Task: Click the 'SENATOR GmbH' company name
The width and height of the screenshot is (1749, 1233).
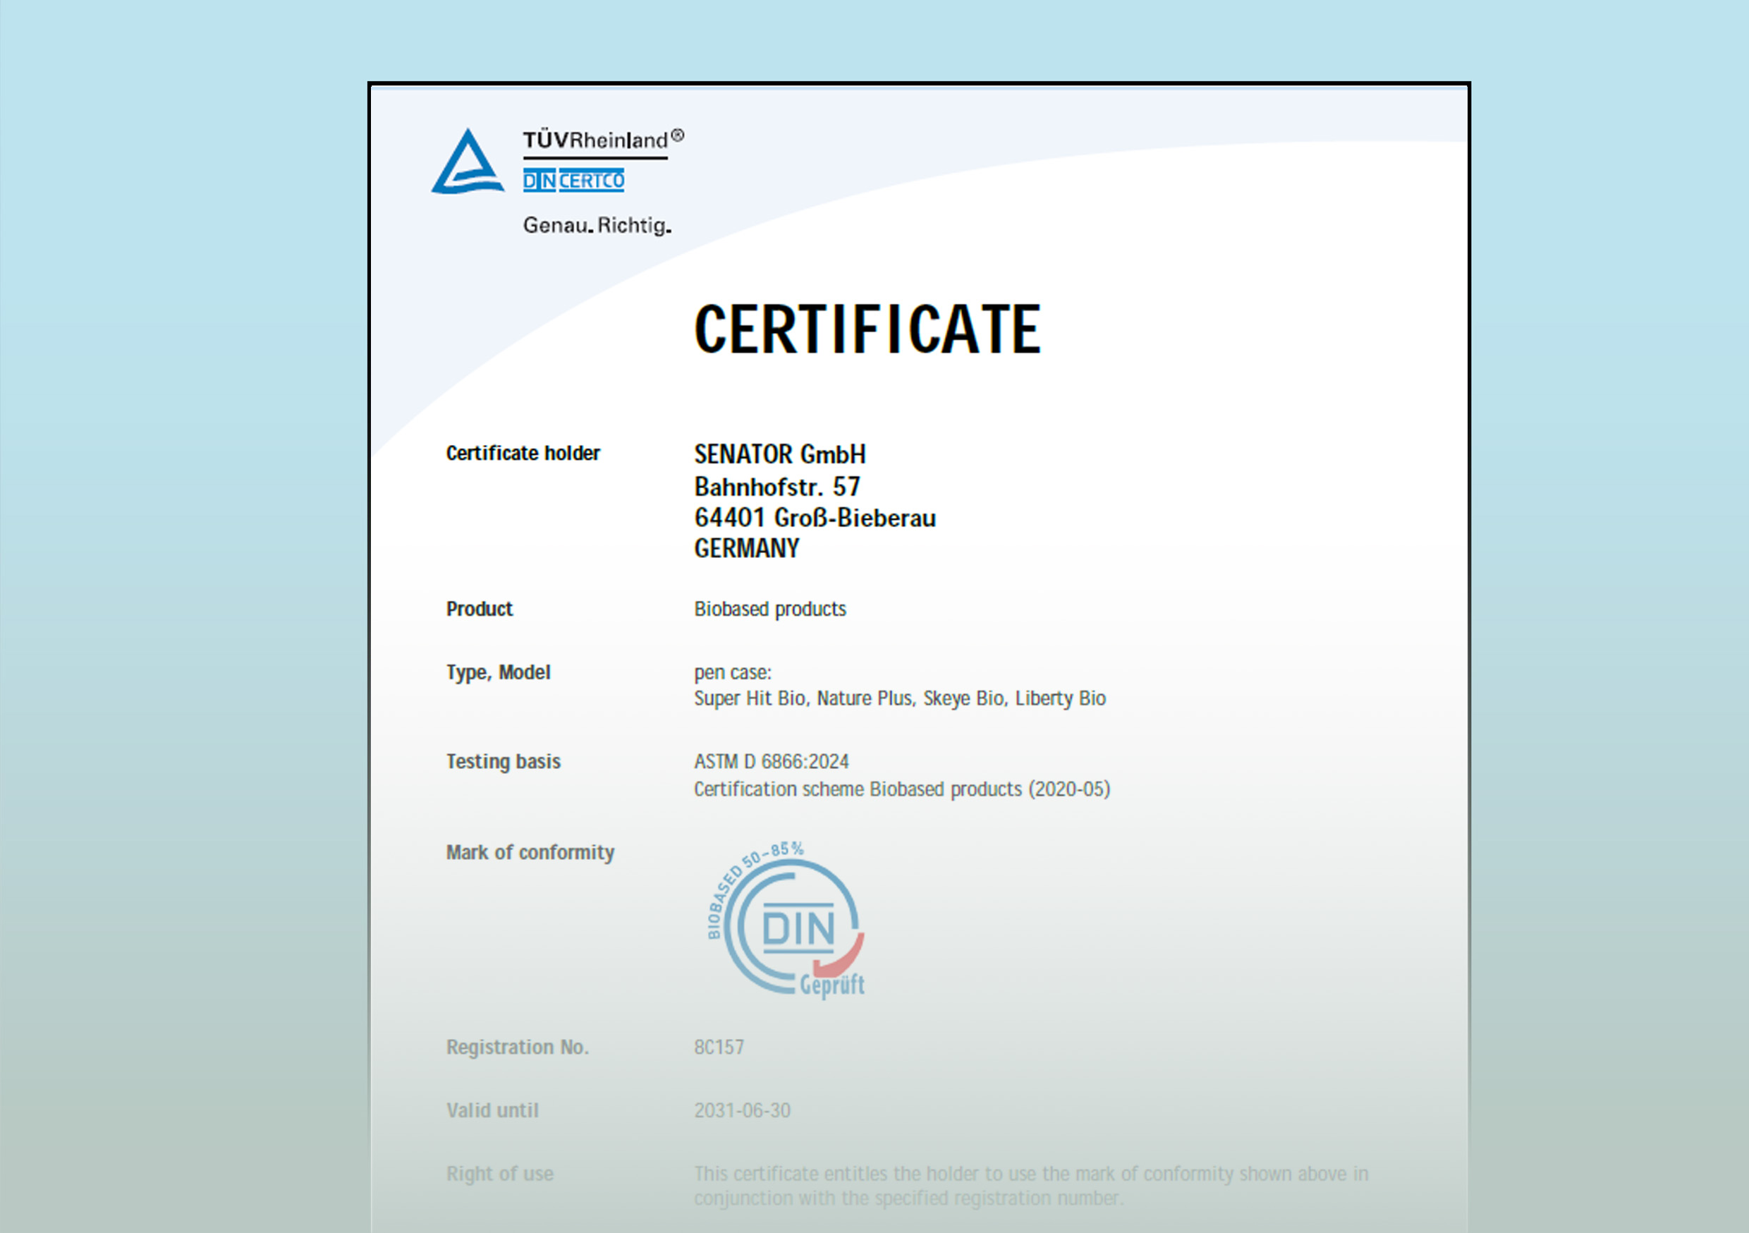Action: point(779,454)
